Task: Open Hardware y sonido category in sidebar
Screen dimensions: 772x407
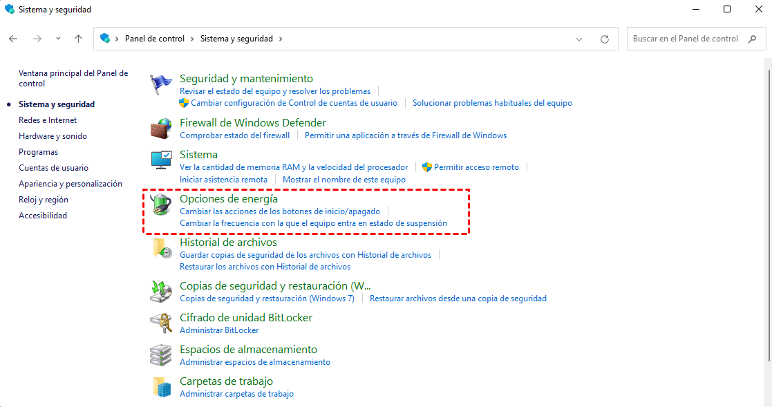Action: 53,136
